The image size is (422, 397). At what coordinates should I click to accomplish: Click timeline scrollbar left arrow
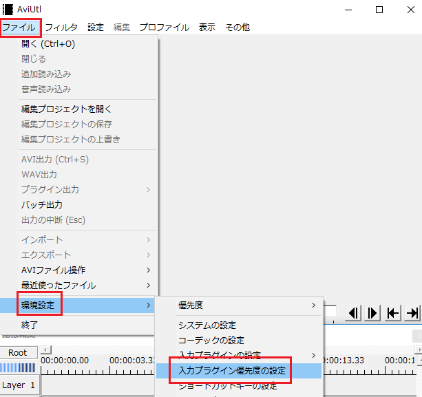[x=45, y=350]
